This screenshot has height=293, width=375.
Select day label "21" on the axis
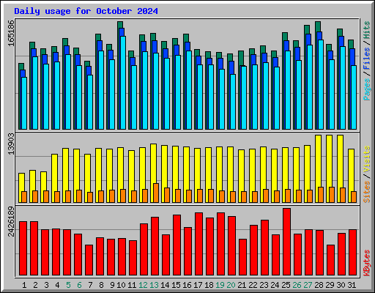click(242, 285)
